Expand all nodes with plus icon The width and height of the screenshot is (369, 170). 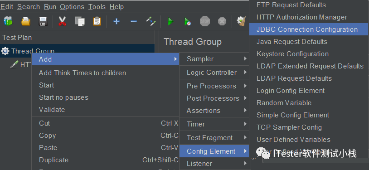[x=117, y=21]
